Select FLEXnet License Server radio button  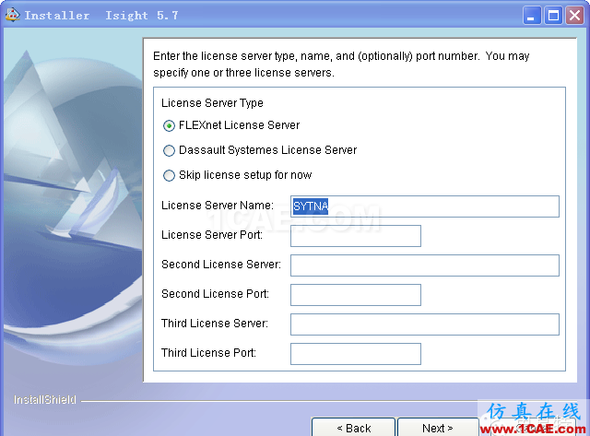pos(169,125)
